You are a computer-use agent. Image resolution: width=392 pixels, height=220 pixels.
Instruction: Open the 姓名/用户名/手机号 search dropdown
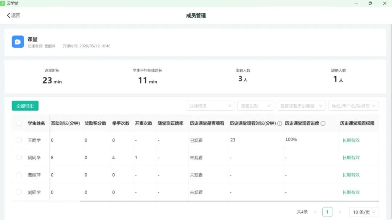[x=354, y=106]
